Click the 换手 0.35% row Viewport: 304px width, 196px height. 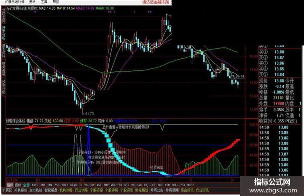272,110
